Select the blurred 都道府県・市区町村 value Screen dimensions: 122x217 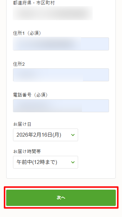coord(53,13)
